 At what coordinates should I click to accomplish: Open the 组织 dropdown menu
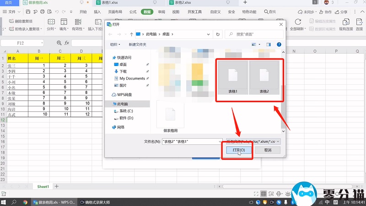115,44
